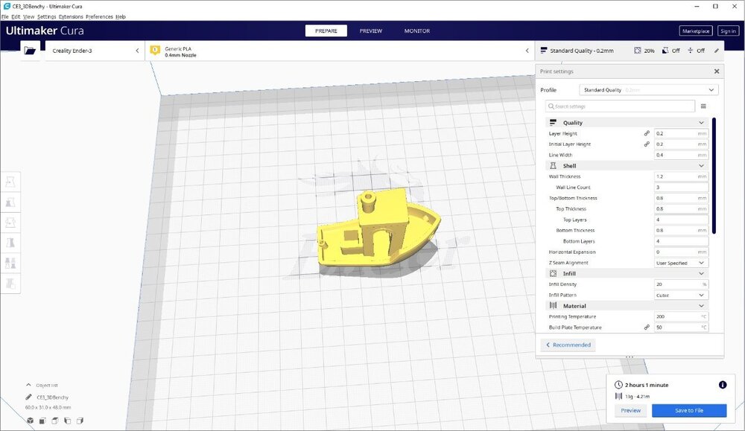Click the Generic PLA material icon

coord(155,51)
